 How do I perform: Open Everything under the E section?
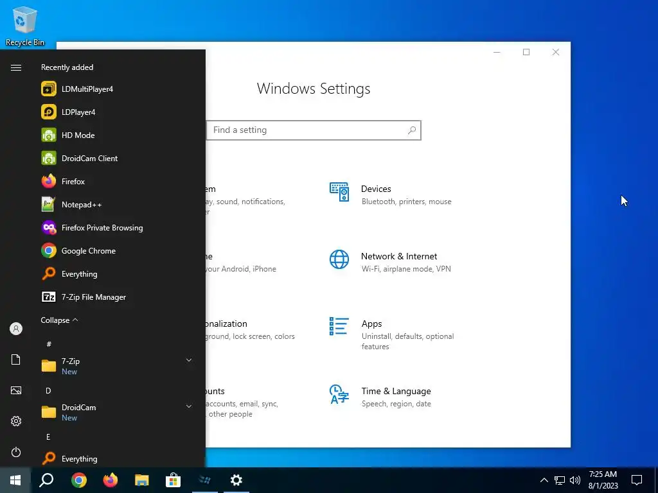pos(116,458)
